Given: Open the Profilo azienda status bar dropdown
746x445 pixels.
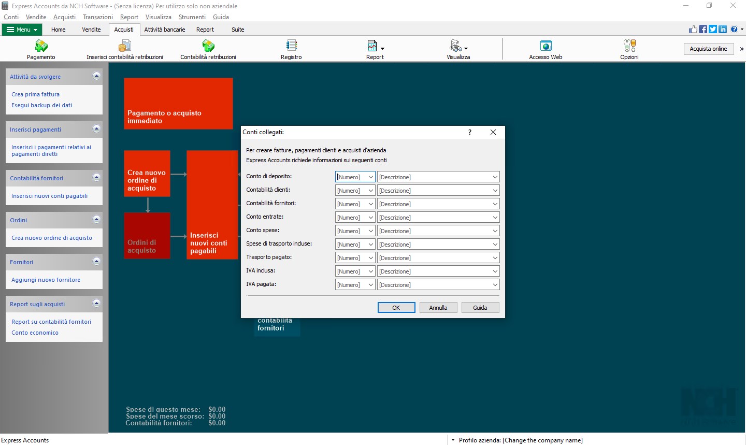Looking at the screenshot, I should 453,440.
